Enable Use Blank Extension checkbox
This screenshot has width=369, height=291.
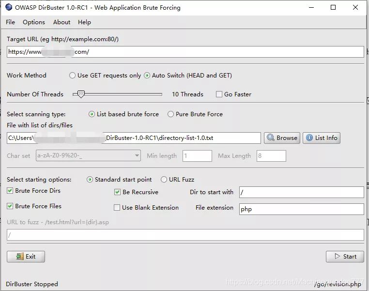[117, 208]
